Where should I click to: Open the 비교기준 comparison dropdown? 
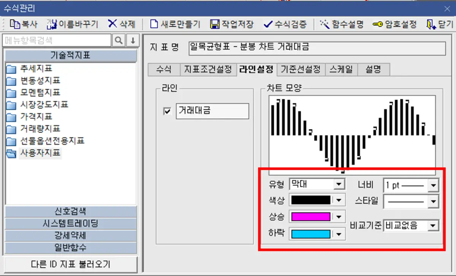coord(433,225)
